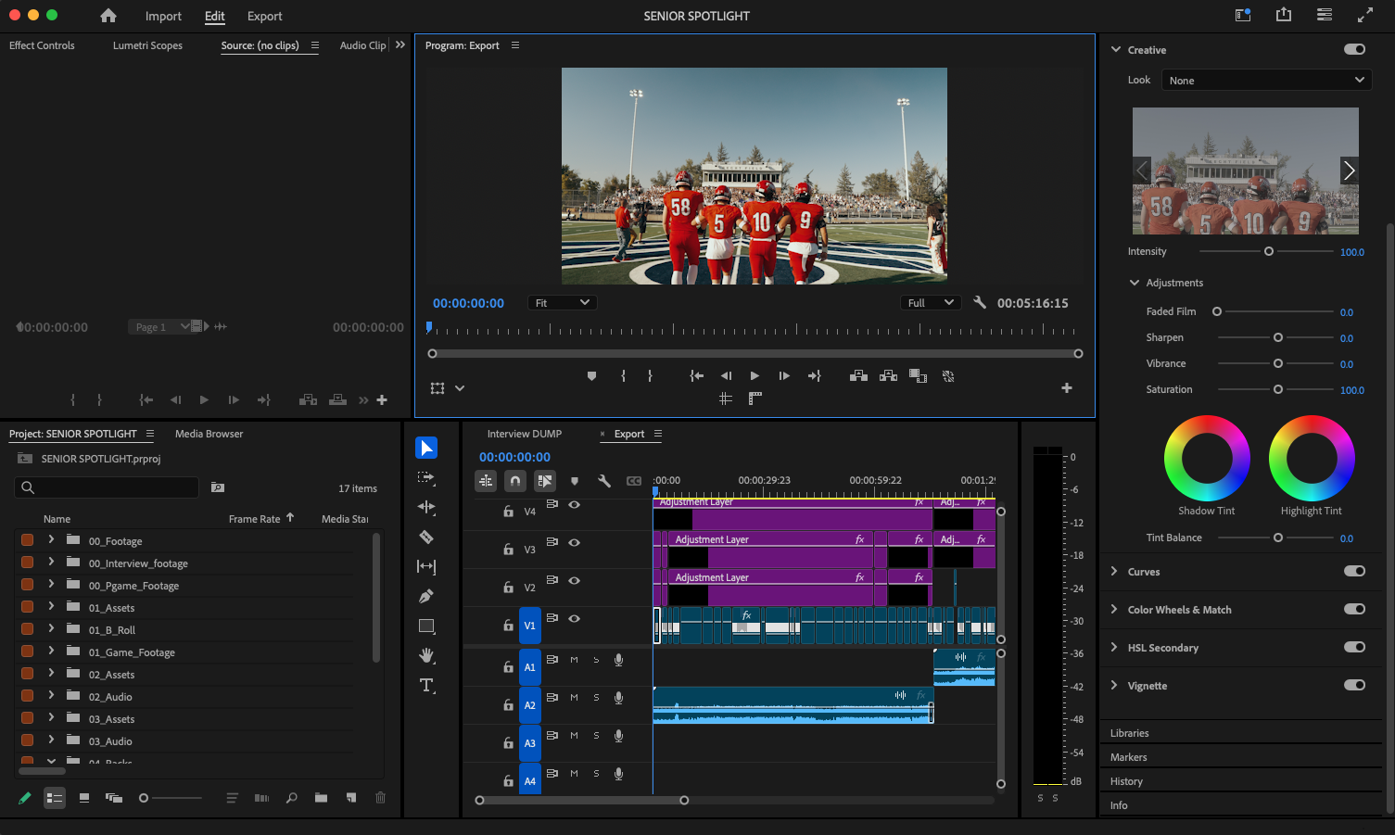Step forward one frame in Program monitor
1395x835 pixels.
784,375
